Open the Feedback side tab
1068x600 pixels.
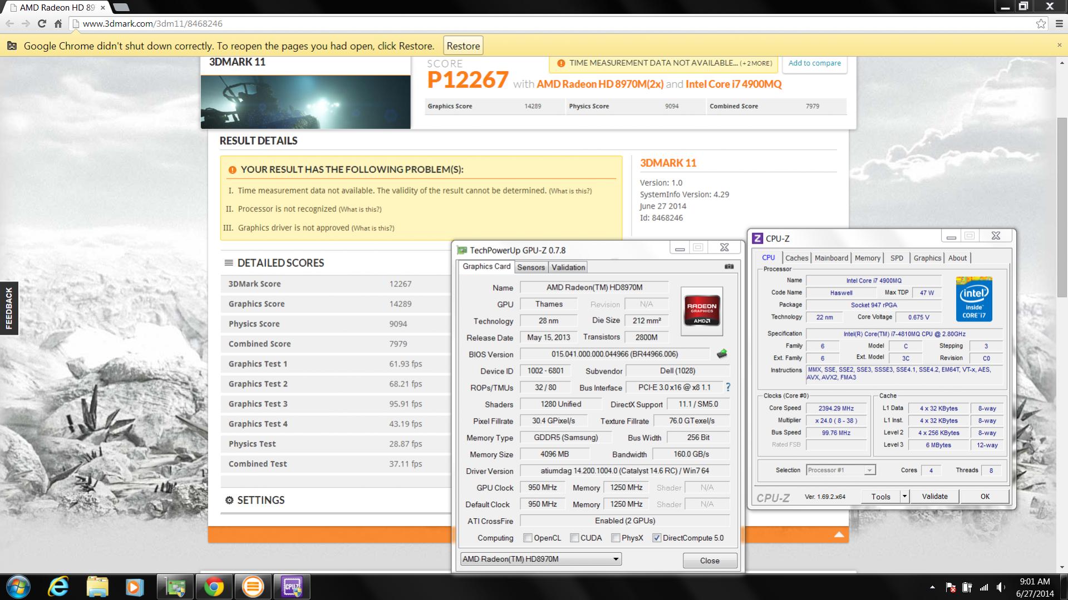click(9, 308)
